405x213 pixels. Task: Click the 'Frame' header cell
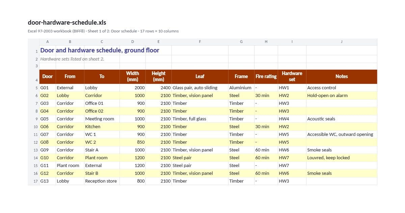tap(241, 77)
